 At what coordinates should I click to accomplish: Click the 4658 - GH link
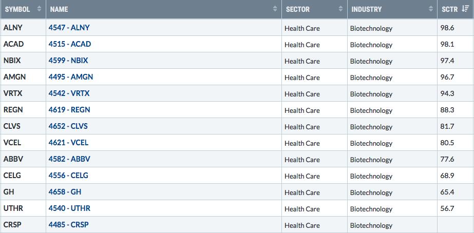pyautogui.click(x=65, y=191)
